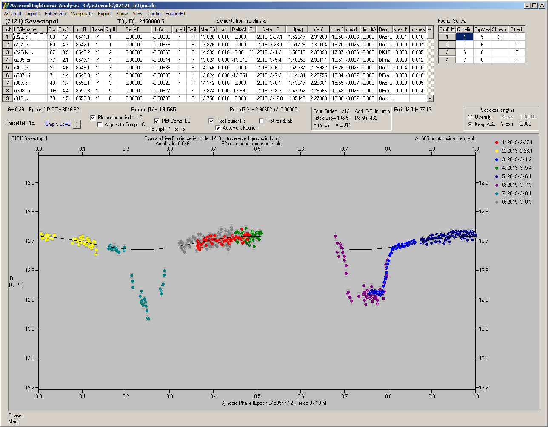Click the LCfilename column header
The image size is (548, 427).
[30, 29]
